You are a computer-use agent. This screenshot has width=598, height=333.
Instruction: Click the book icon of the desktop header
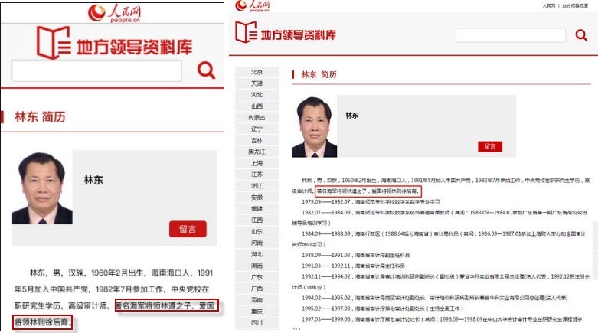[246, 32]
